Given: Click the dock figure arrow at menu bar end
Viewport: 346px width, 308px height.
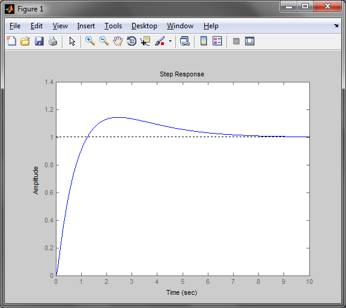Looking at the screenshot, I should coord(336,26).
